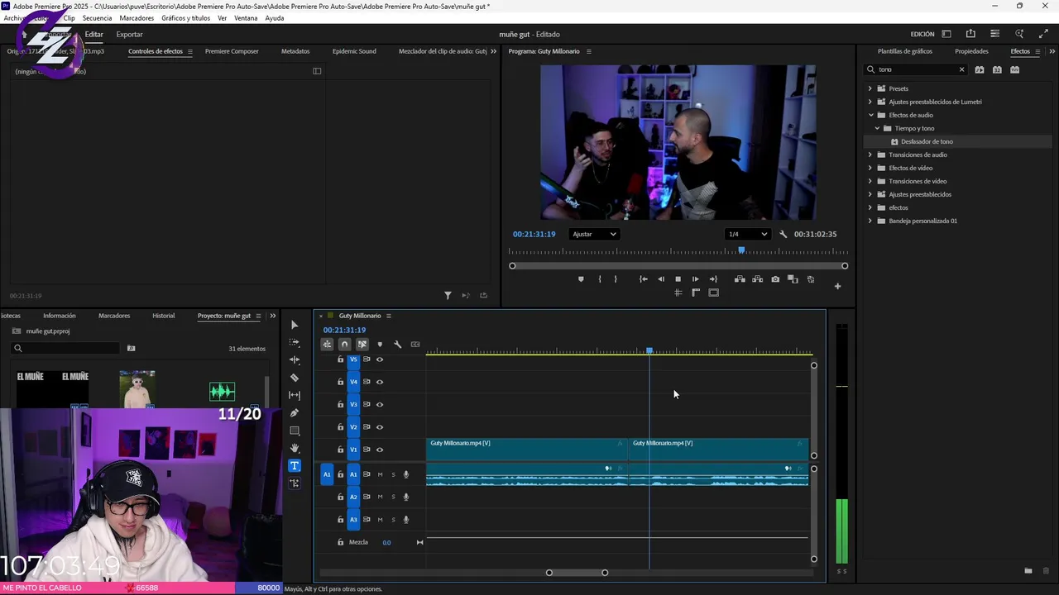The height and width of the screenshot is (595, 1059).
Task: Select the Razor tool
Action: (295, 378)
